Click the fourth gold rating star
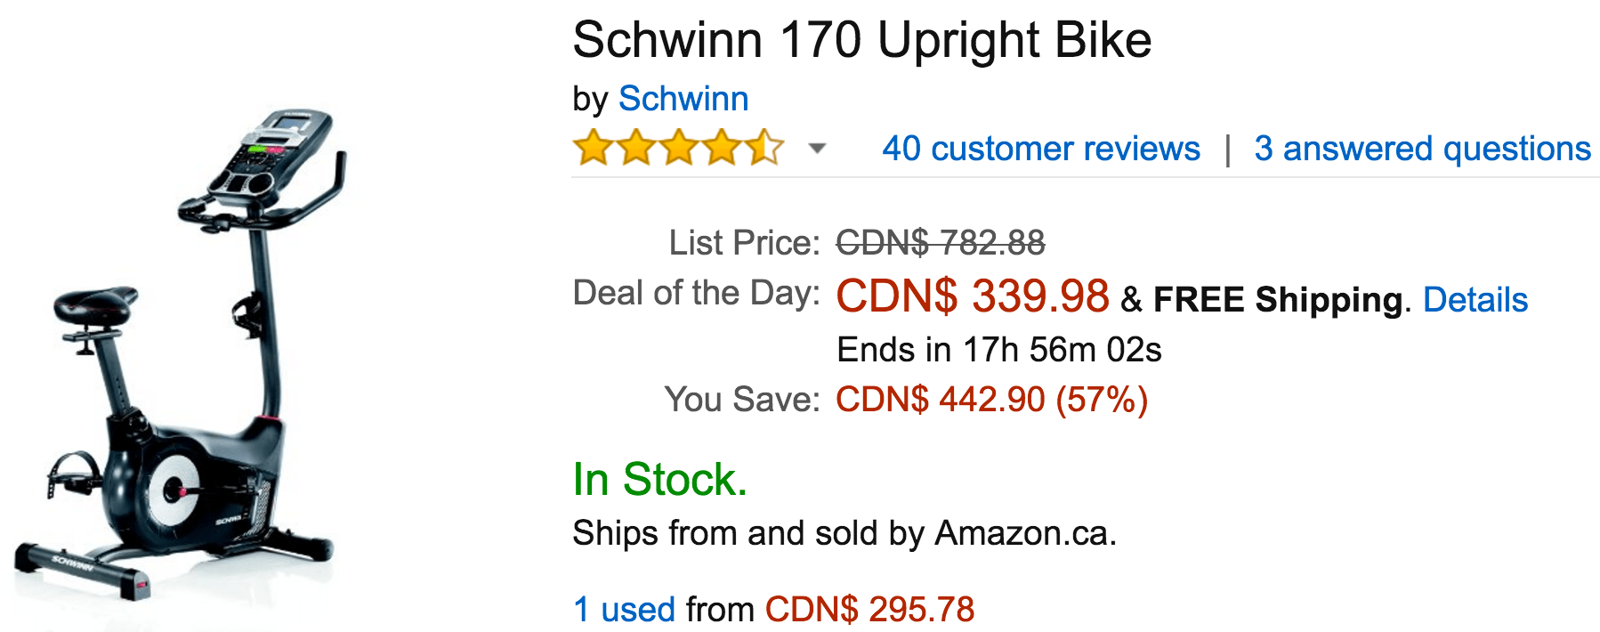Viewport: 1600px width, 632px height. (x=722, y=148)
